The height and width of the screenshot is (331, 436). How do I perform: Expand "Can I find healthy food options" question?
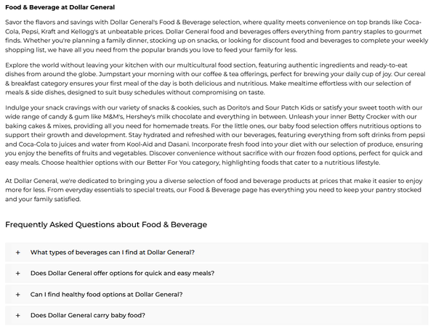[106, 295]
